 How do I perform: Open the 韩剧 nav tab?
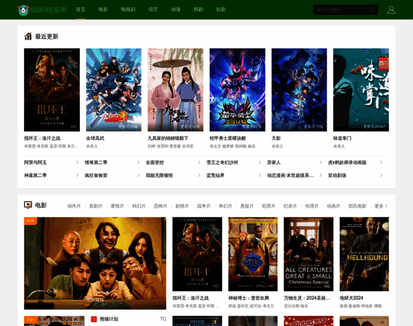(198, 9)
